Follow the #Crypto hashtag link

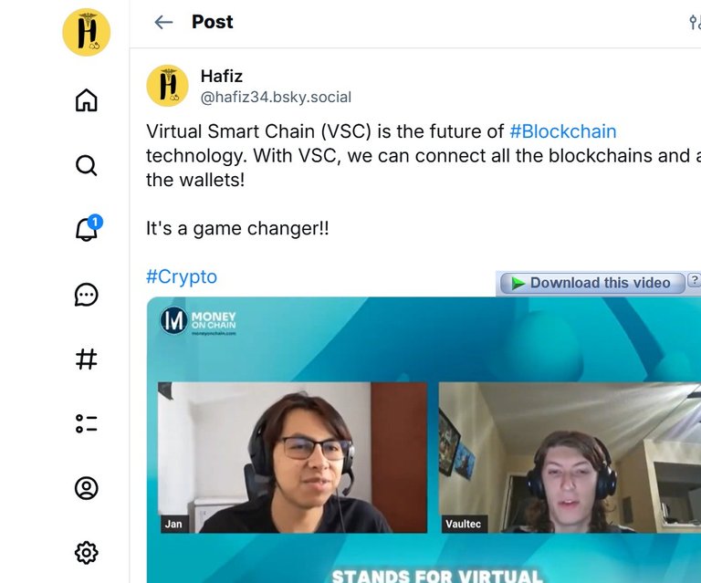click(182, 276)
